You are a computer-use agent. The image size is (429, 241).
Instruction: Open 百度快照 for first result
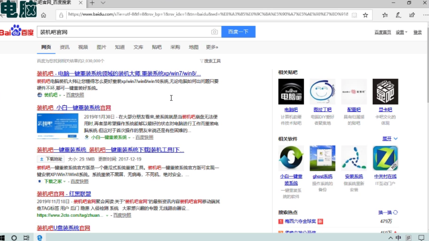(x=75, y=95)
